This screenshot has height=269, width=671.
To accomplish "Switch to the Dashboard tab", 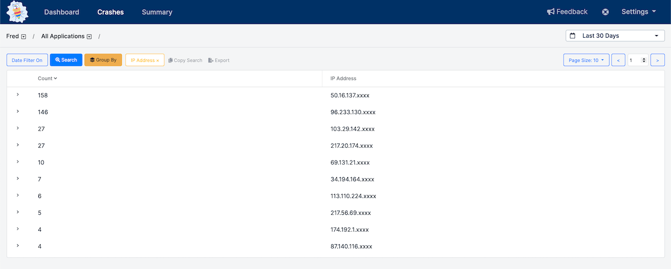I will tap(61, 12).
